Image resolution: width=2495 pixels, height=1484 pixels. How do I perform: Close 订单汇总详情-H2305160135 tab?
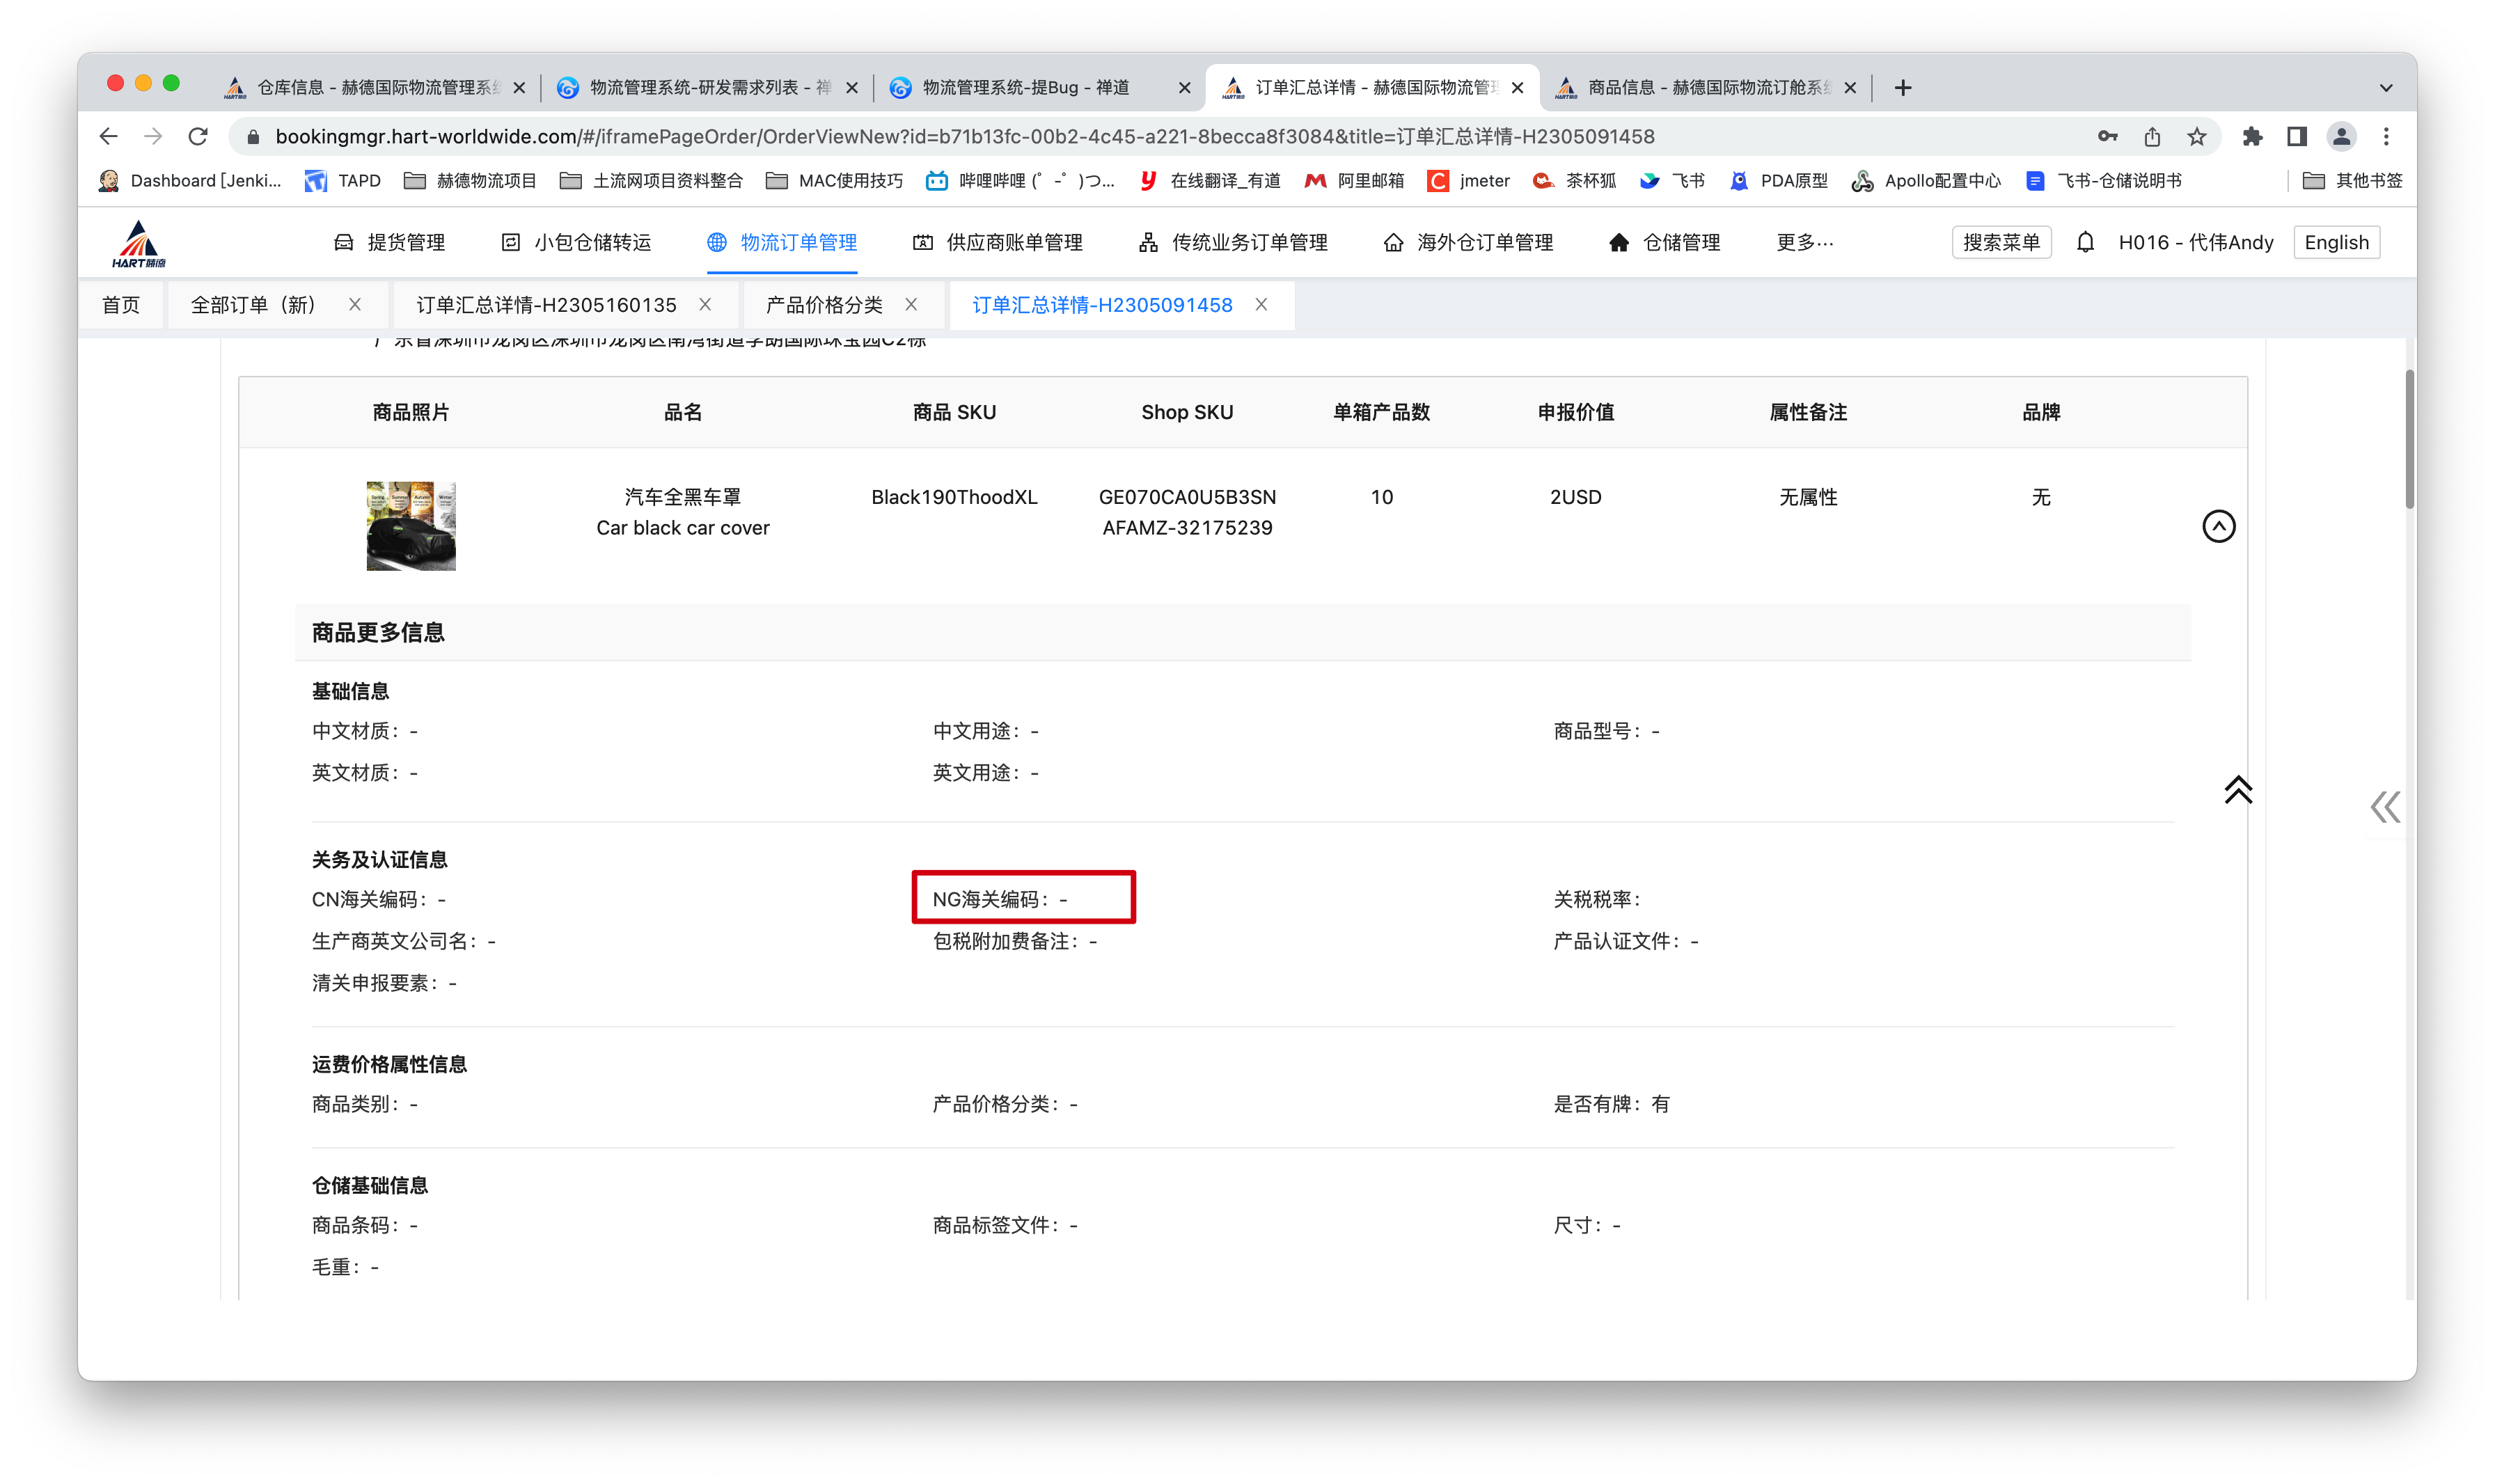705,305
